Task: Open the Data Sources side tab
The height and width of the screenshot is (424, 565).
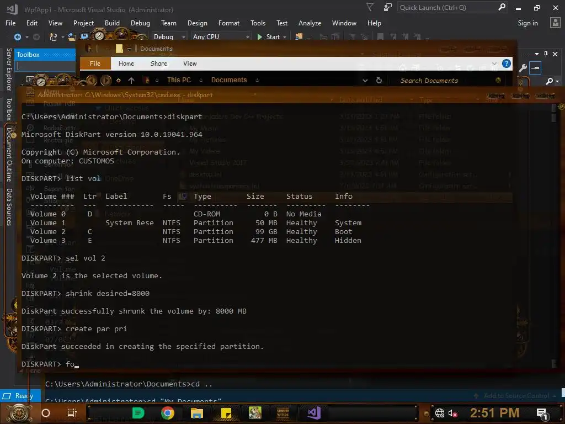Action: pos(9,206)
